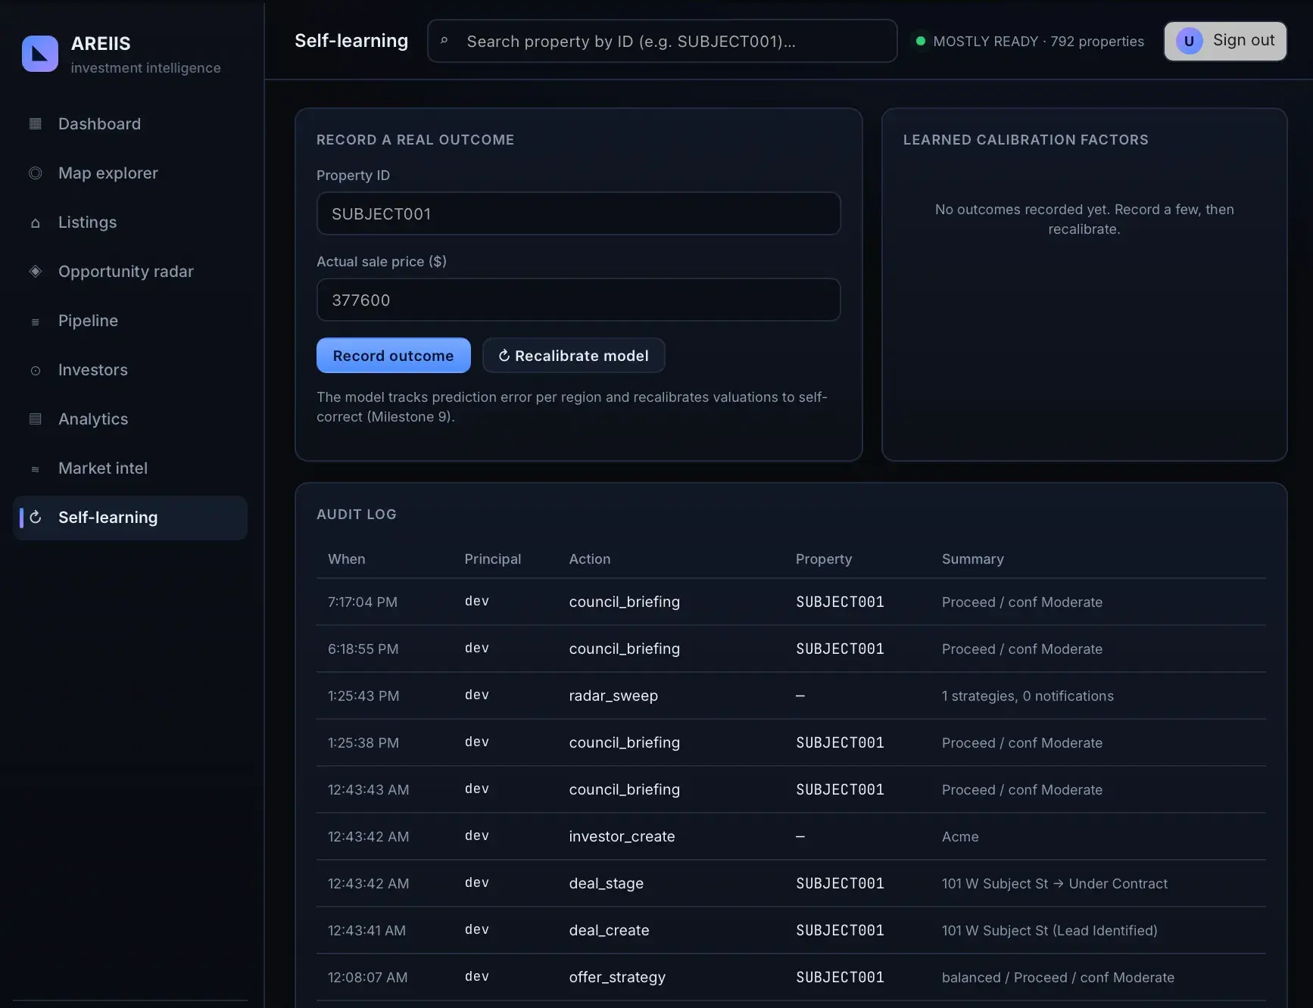Click the green status dot

(x=920, y=41)
